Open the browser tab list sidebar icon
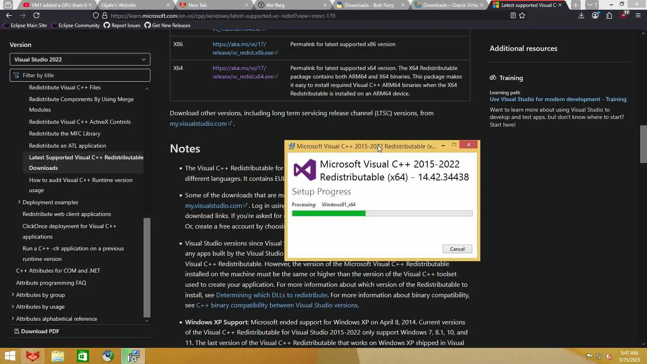The image size is (647, 364). point(8,5)
